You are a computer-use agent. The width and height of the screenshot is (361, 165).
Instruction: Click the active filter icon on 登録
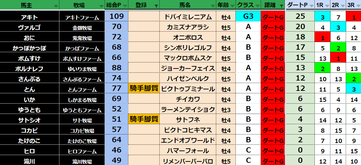(x=156, y=6)
